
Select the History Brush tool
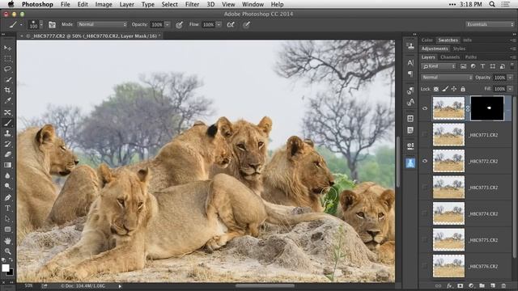pos(7,144)
